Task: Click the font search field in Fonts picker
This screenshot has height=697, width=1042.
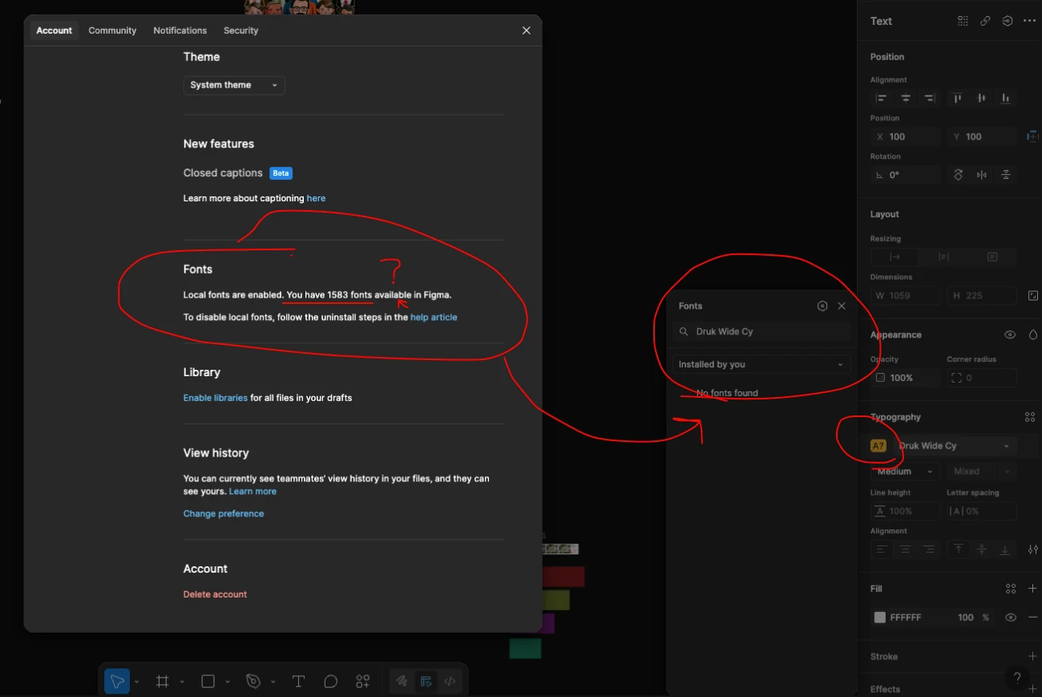Action: (761, 331)
